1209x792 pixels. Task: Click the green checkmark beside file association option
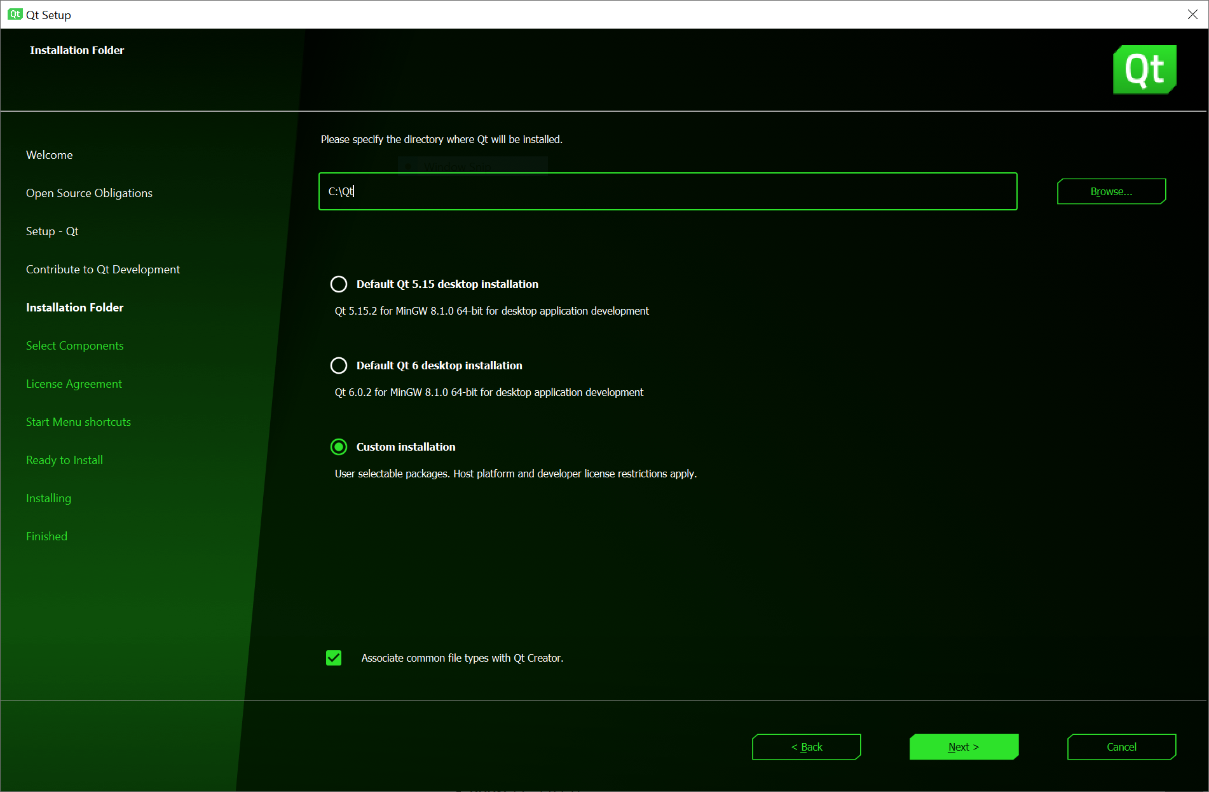[334, 658]
